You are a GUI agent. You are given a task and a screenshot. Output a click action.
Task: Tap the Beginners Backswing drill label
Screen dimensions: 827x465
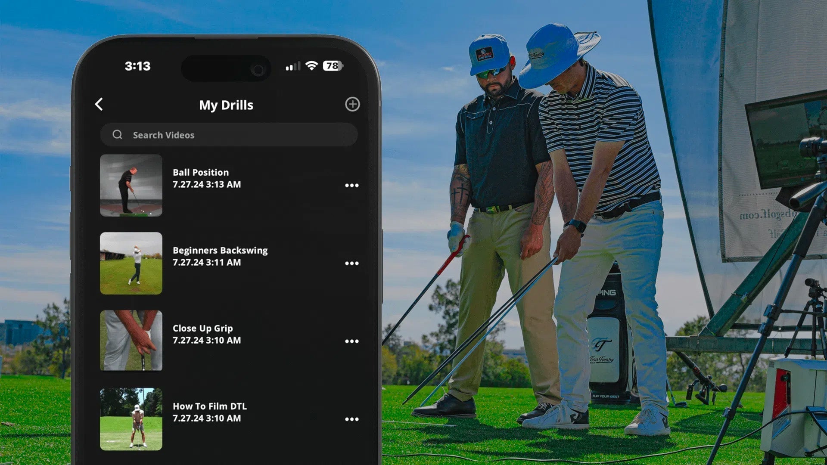[x=221, y=251]
